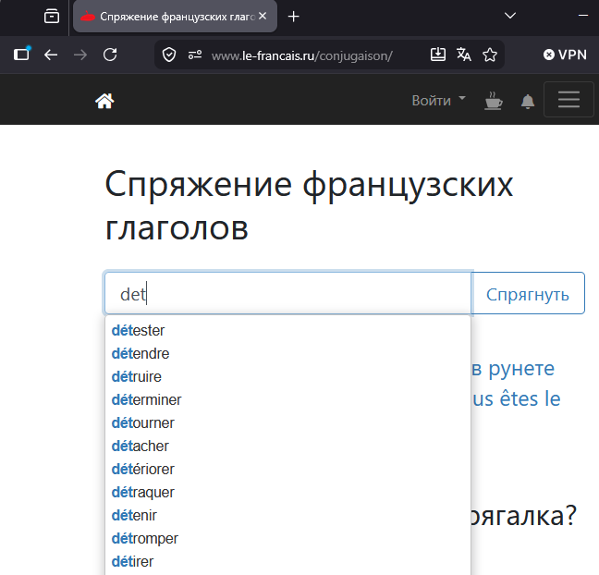Toggle the browser sidebar icon
This screenshot has height=575, width=599.
click(22, 55)
